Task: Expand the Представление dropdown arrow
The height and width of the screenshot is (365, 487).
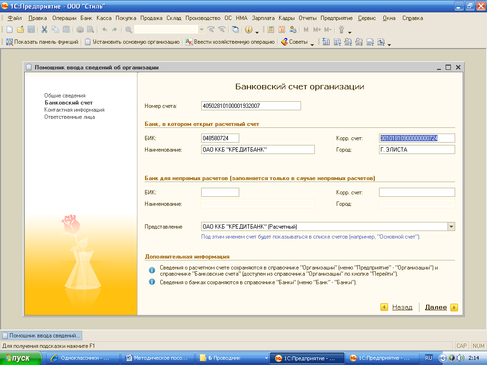Action: point(451,227)
